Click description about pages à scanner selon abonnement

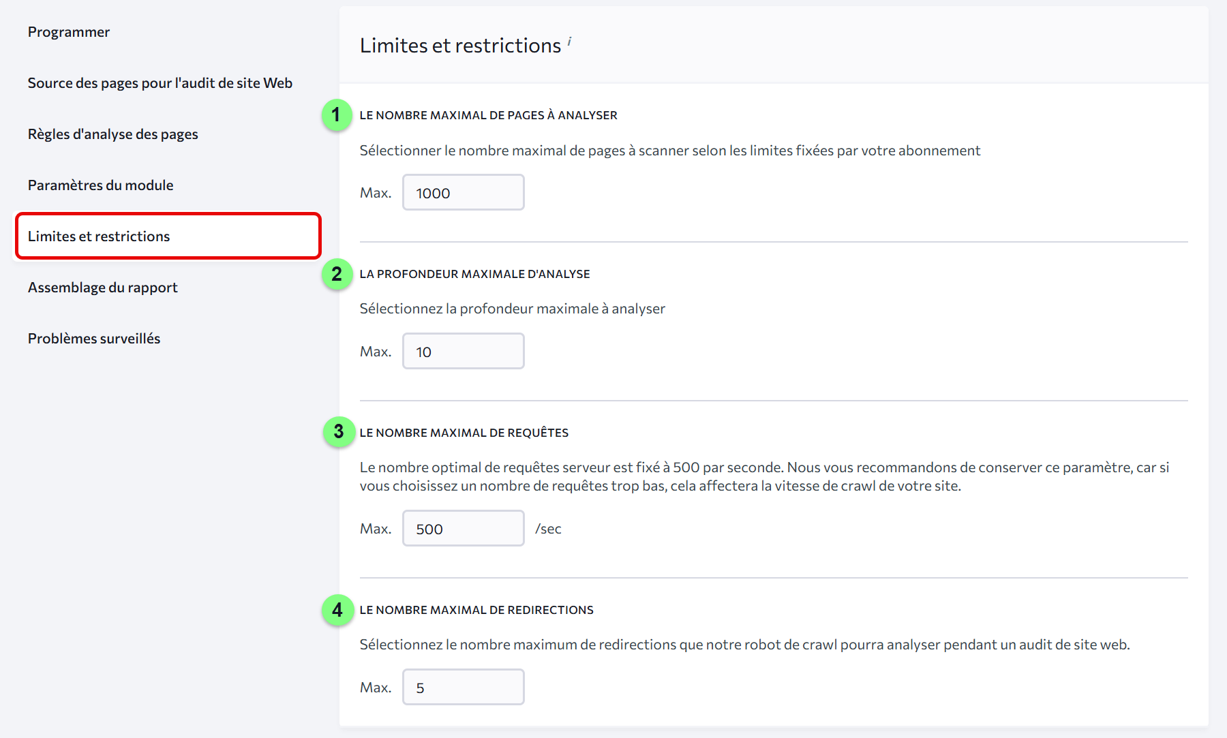[x=669, y=151]
